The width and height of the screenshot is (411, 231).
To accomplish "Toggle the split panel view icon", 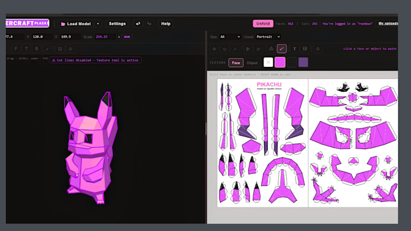I will pos(60,49).
